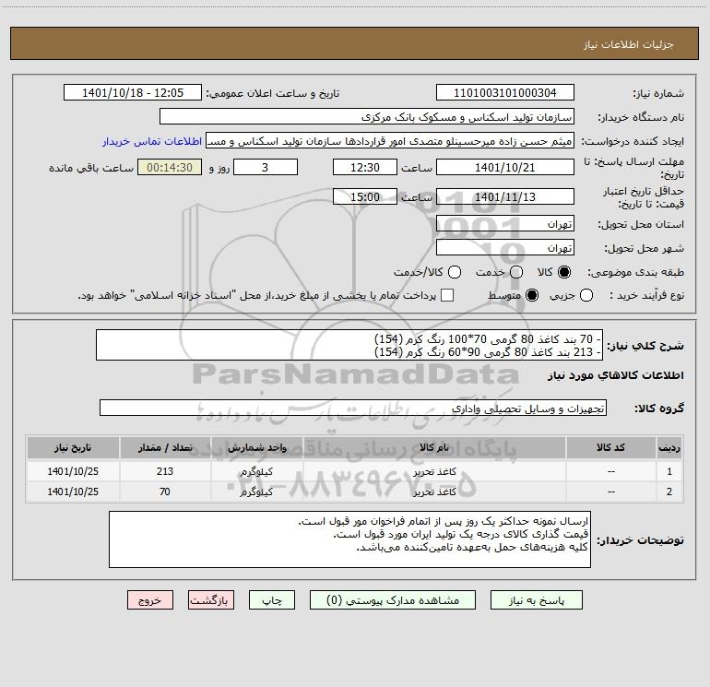
Task: Open اطلاعات تماس خریدار link
Action: [152, 141]
